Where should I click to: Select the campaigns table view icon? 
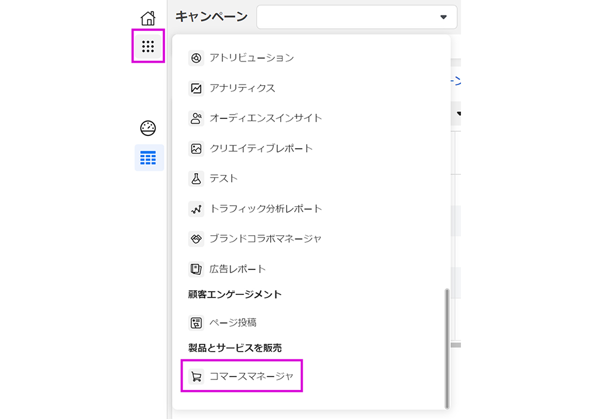pos(148,158)
